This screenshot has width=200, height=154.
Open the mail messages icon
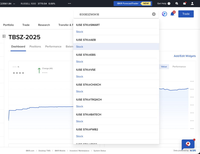coord(184,3)
